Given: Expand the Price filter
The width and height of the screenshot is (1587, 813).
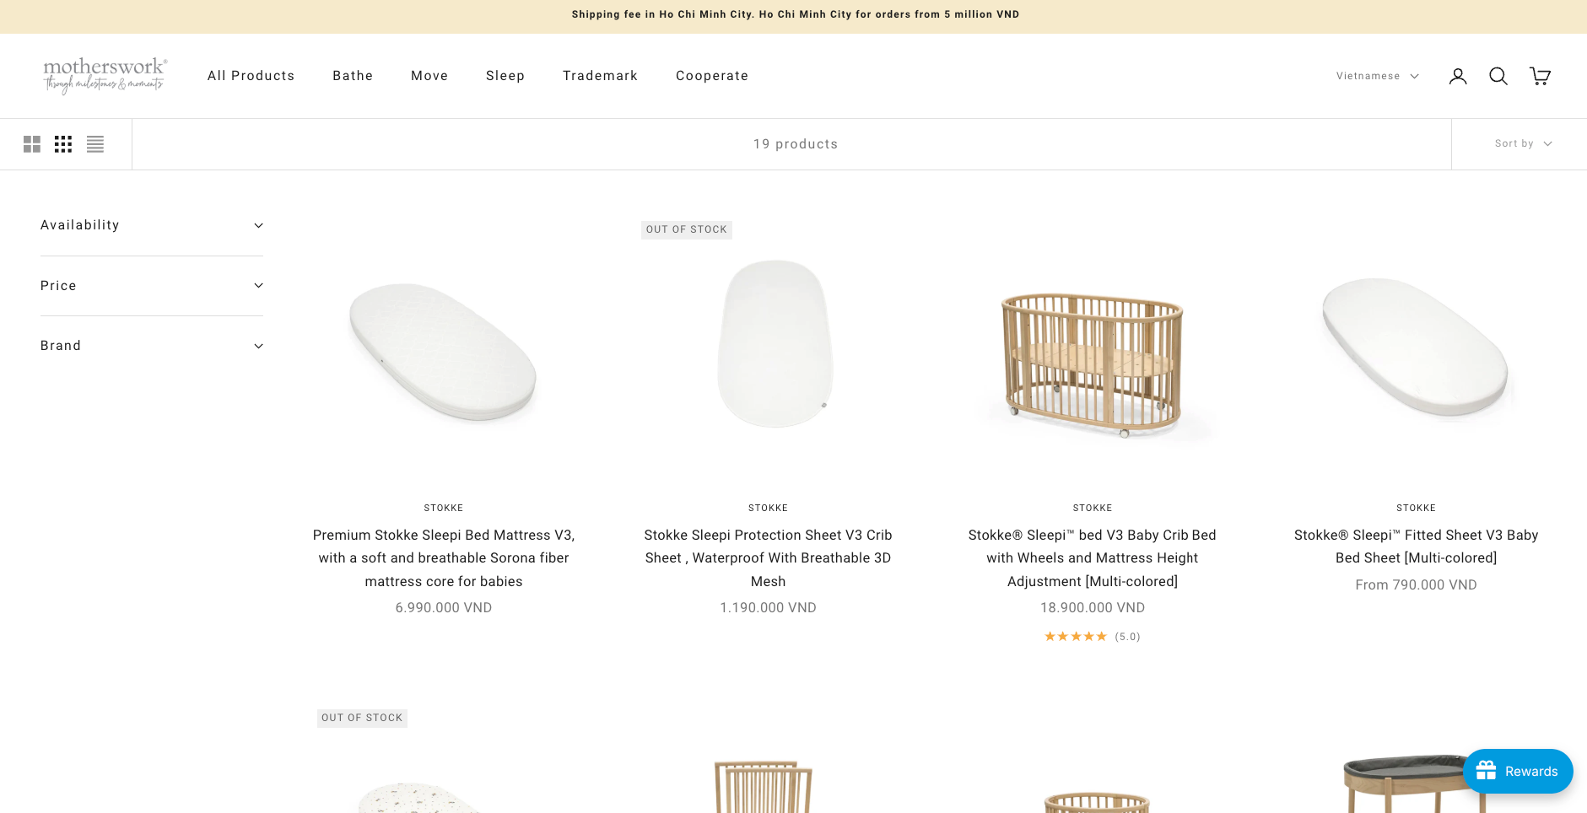Looking at the screenshot, I should [152, 286].
